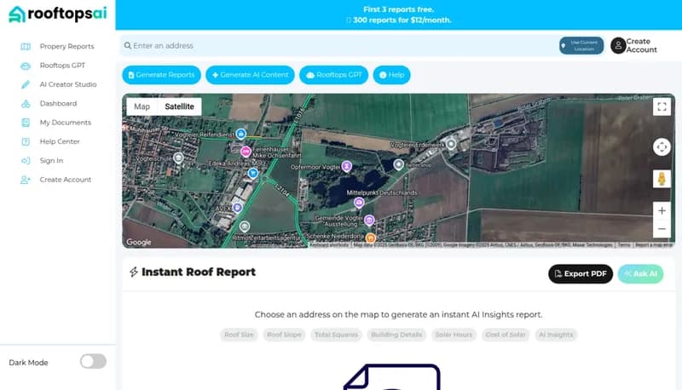This screenshot has width=682, height=390.
Task: Go to Dashboard in sidebar
Action: click(x=58, y=103)
